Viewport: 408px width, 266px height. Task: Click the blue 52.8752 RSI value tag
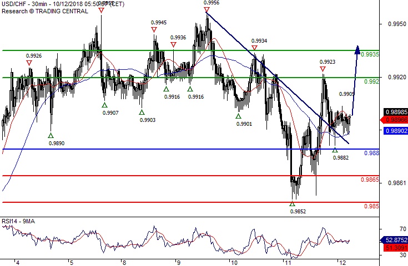click(395, 240)
